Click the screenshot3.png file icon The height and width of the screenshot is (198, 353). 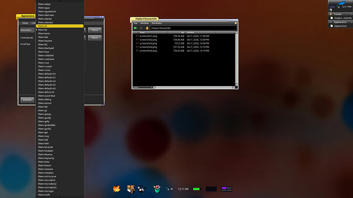coord(137,43)
